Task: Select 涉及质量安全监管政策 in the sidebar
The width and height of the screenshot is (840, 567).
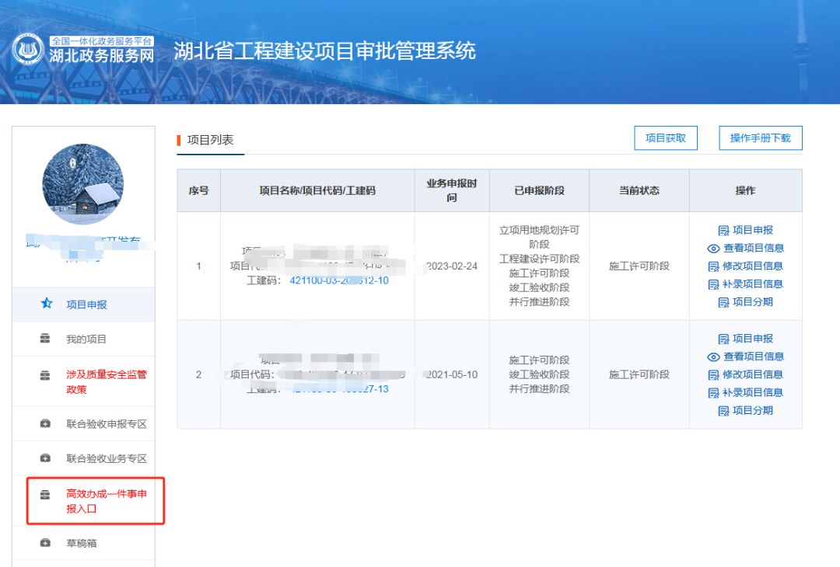Action: [82, 377]
